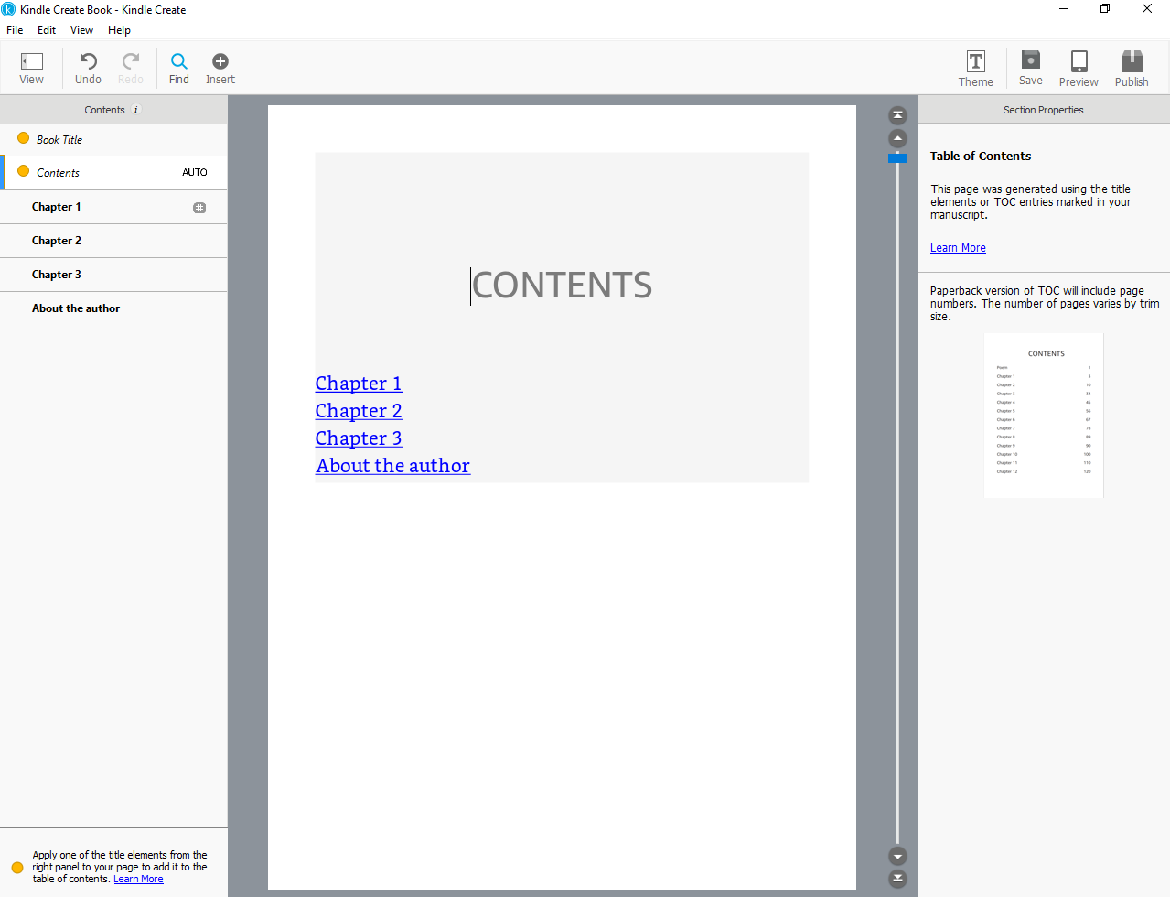This screenshot has width=1170, height=897.
Task: Open Learn More in Section Properties
Action: point(957,247)
